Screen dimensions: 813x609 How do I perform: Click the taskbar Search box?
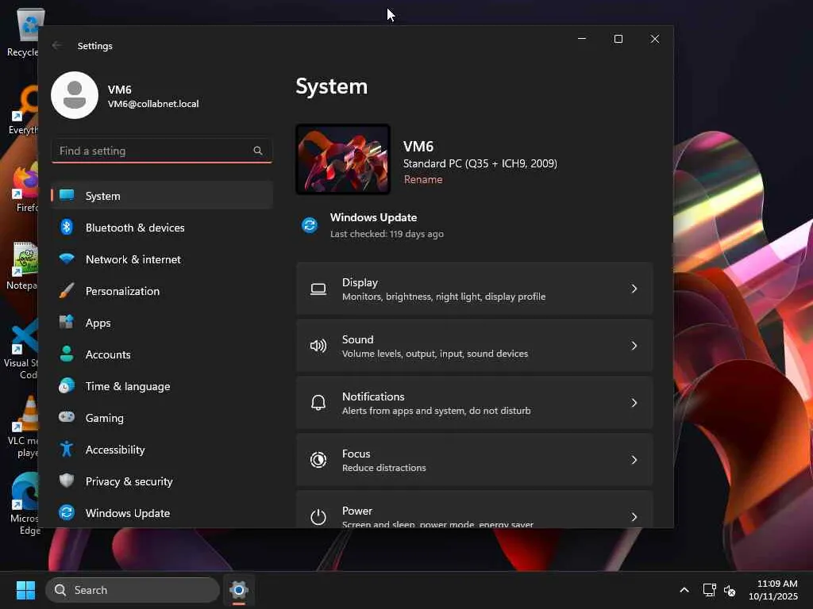click(133, 590)
